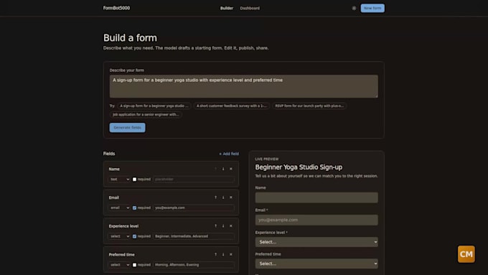The height and width of the screenshot is (275, 488).
Task: Move Experience level field up
Action: [x=215, y=225]
